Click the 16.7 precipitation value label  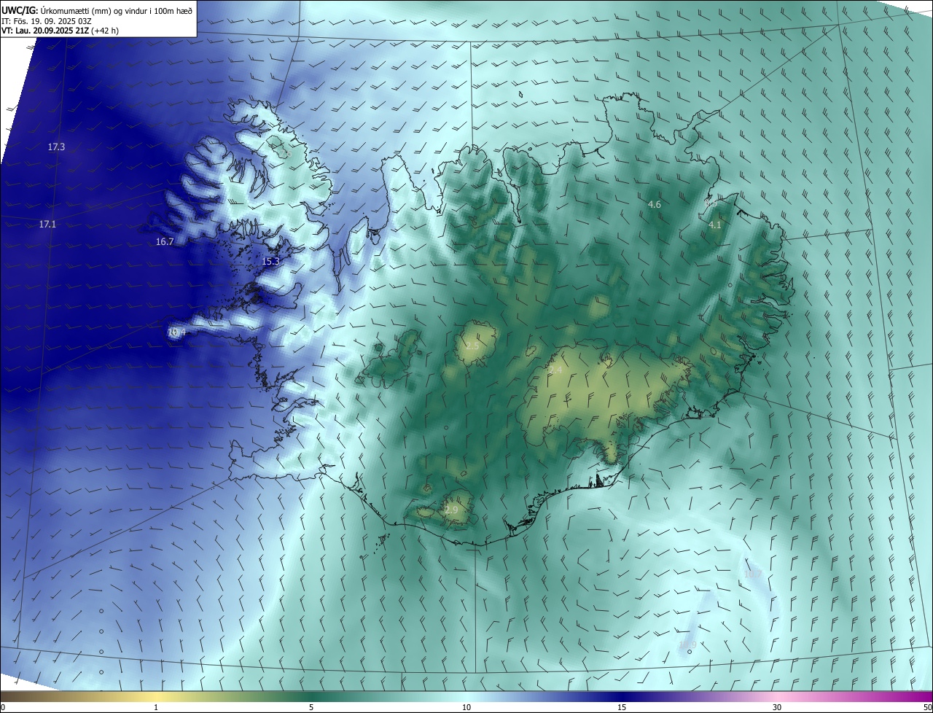165,242
